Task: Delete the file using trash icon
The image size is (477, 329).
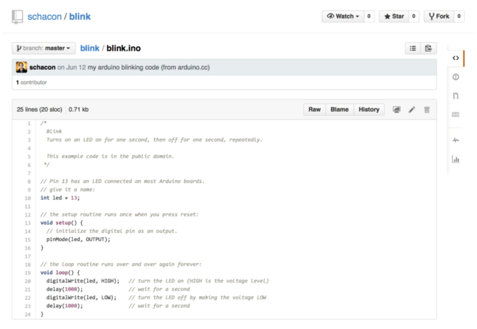Action: pyautogui.click(x=427, y=110)
